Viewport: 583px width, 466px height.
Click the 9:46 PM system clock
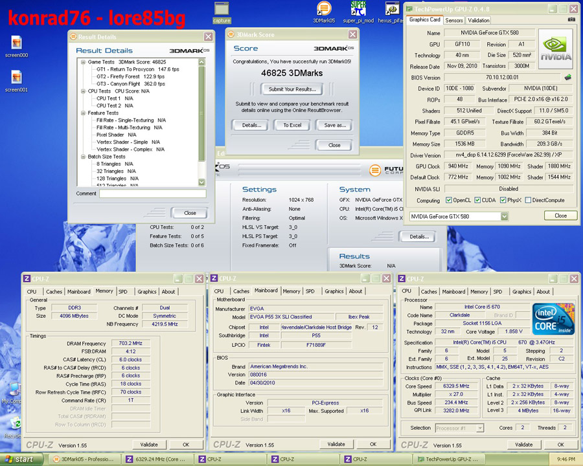pos(566,460)
